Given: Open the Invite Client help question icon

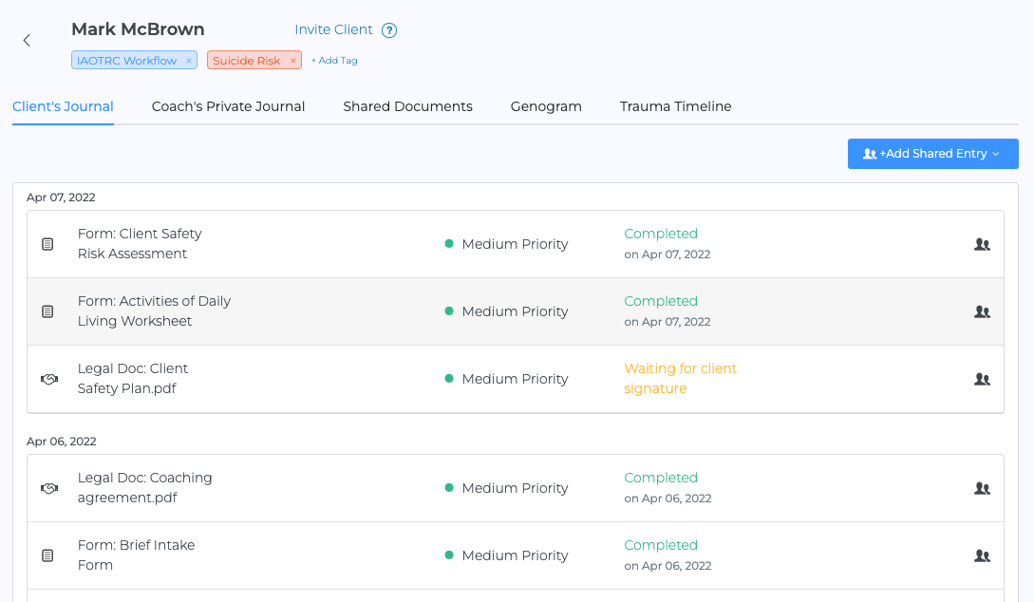Looking at the screenshot, I should pyautogui.click(x=389, y=30).
